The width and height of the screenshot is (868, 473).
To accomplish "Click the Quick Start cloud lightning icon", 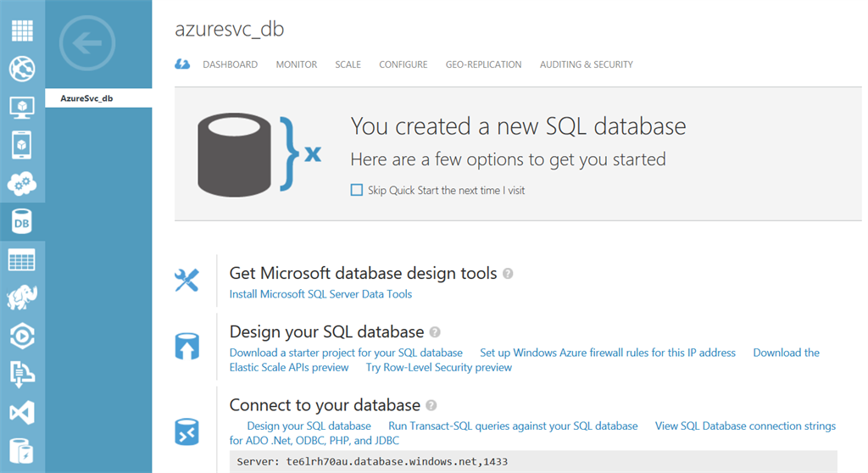I will (182, 64).
